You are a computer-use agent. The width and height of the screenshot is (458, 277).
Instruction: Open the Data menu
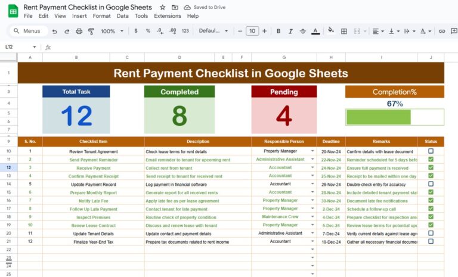(x=123, y=16)
